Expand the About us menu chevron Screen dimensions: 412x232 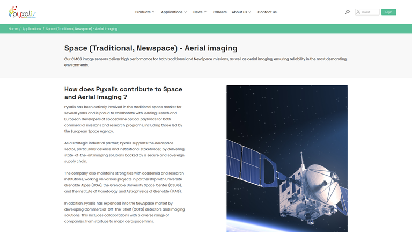click(250, 12)
